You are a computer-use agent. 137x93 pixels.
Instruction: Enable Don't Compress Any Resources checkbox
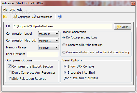pos(10,72)
